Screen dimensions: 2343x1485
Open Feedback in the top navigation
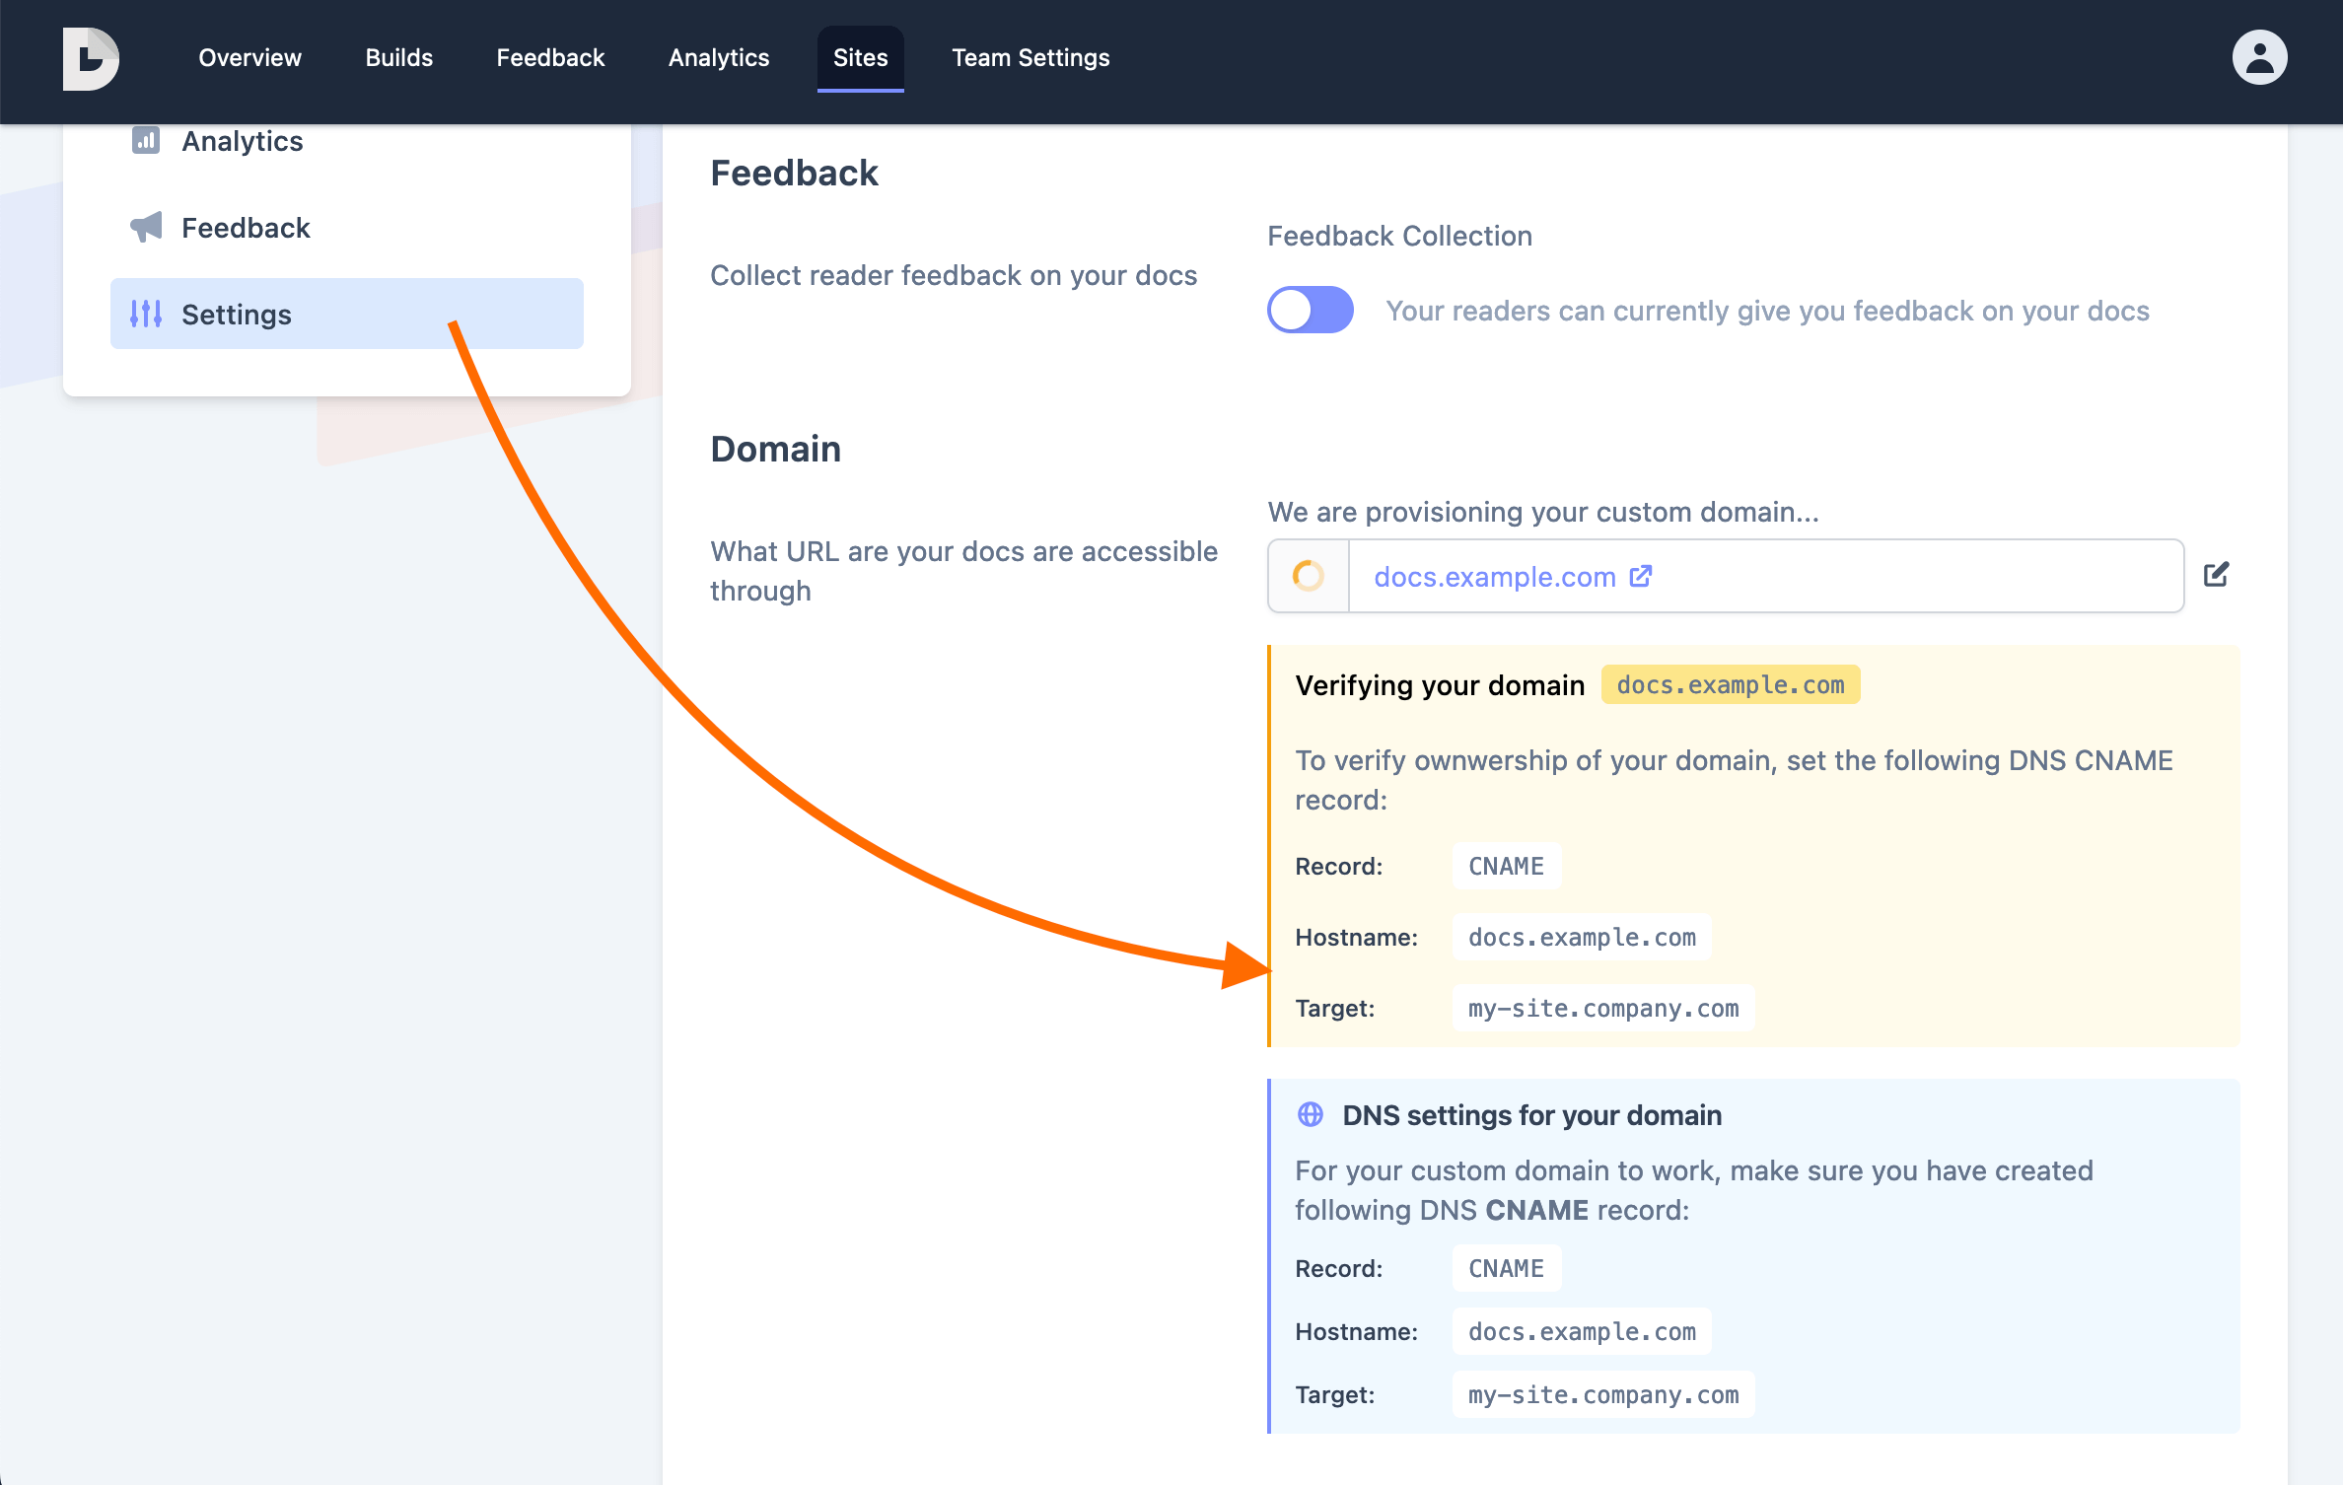(550, 57)
